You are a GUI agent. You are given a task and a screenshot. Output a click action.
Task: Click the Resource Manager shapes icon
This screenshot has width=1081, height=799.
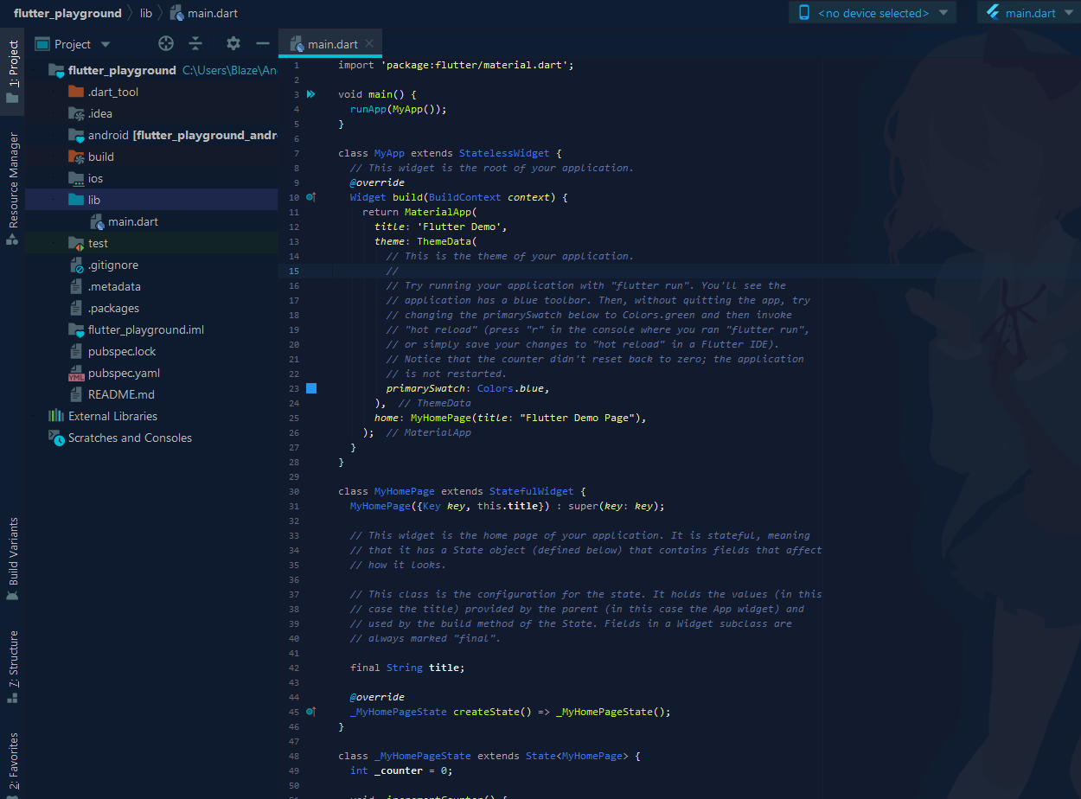click(x=12, y=239)
